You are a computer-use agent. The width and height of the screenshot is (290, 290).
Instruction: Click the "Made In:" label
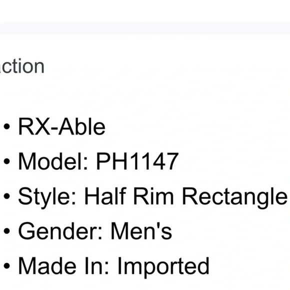[x=63, y=266]
